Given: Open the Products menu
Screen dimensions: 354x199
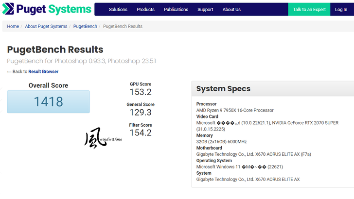Looking at the screenshot, I should coord(145,10).
